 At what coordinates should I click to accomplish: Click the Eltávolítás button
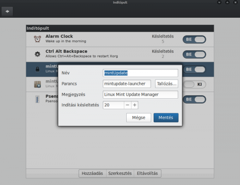tap(147, 173)
